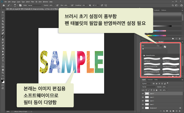Select the Blur tool
Screen dimensions: 184x113
click(x=3, y=52)
